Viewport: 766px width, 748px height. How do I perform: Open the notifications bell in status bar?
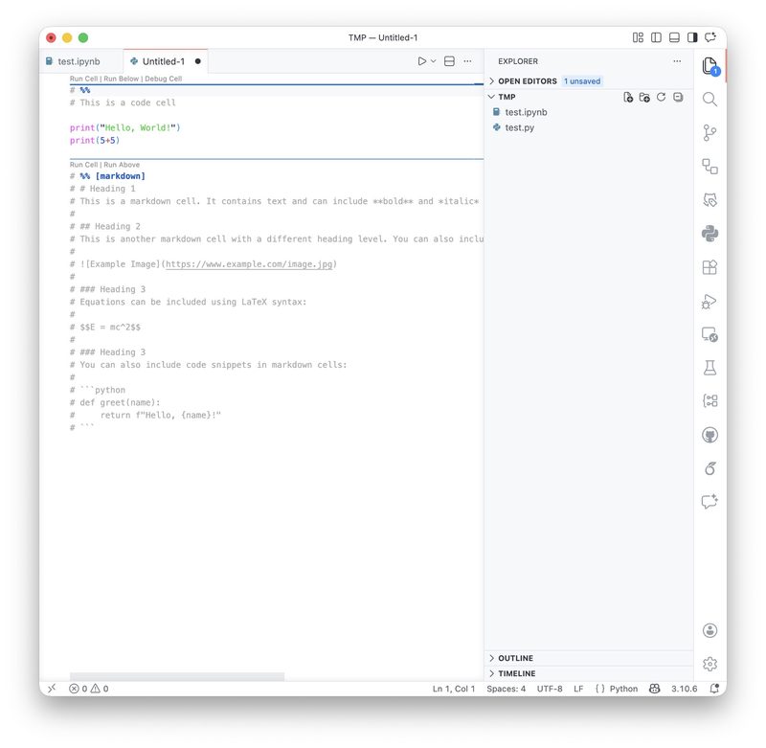pos(714,689)
